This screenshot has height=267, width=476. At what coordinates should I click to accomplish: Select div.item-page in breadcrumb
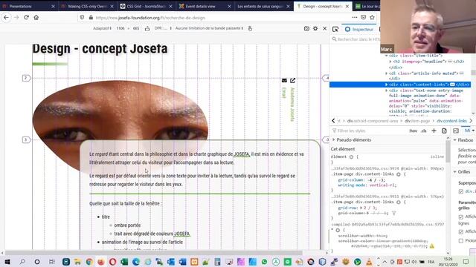[x=417, y=121]
